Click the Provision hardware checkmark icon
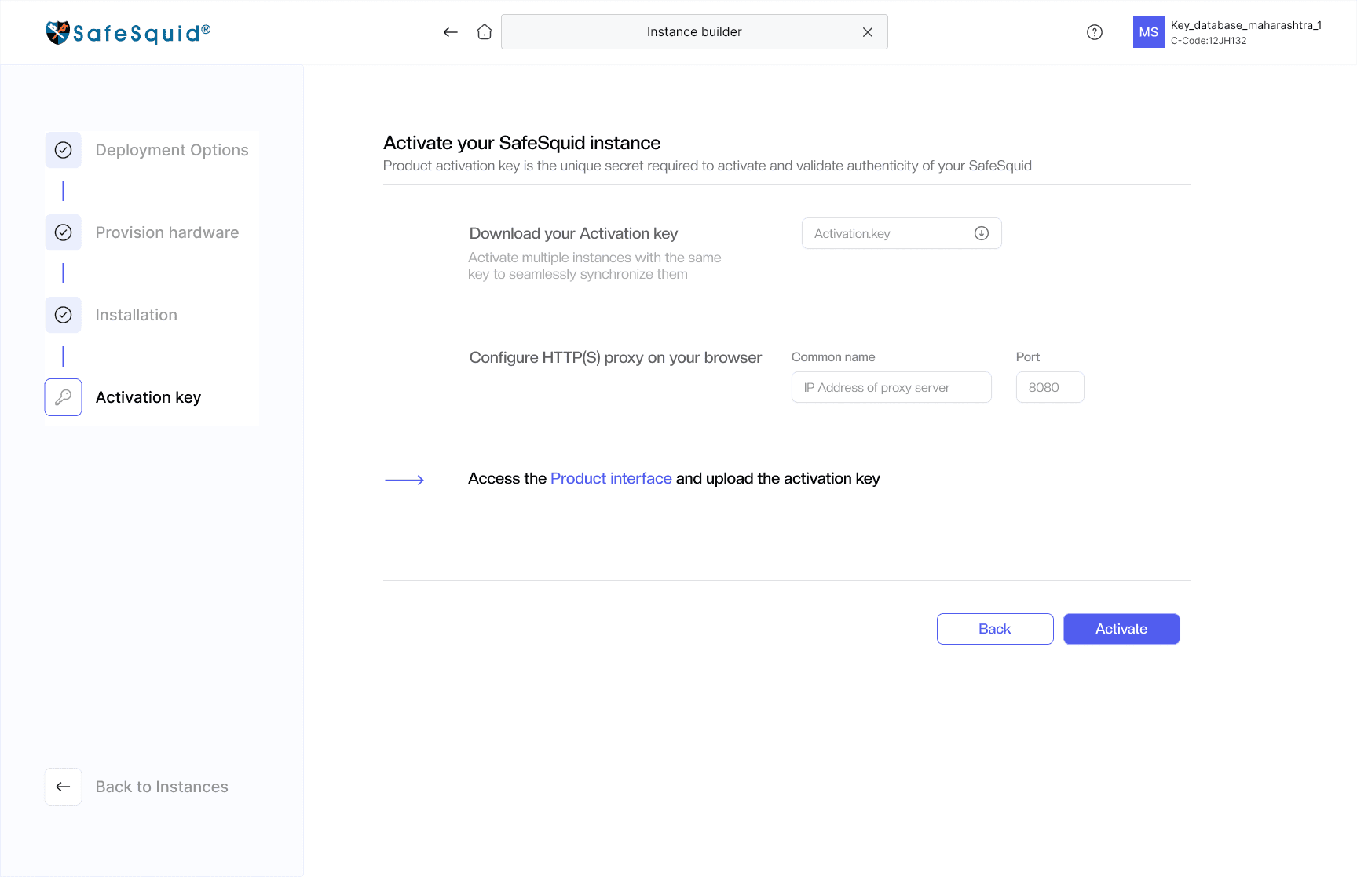1357x877 pixels. (x=64, y=232)
